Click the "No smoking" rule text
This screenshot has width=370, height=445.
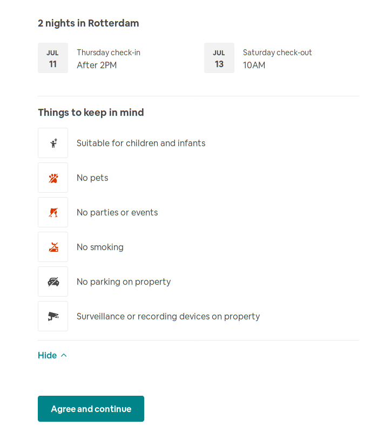(x=100, y=247)
